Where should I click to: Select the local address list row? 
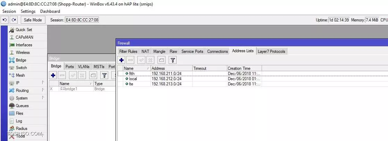point(253,79)
